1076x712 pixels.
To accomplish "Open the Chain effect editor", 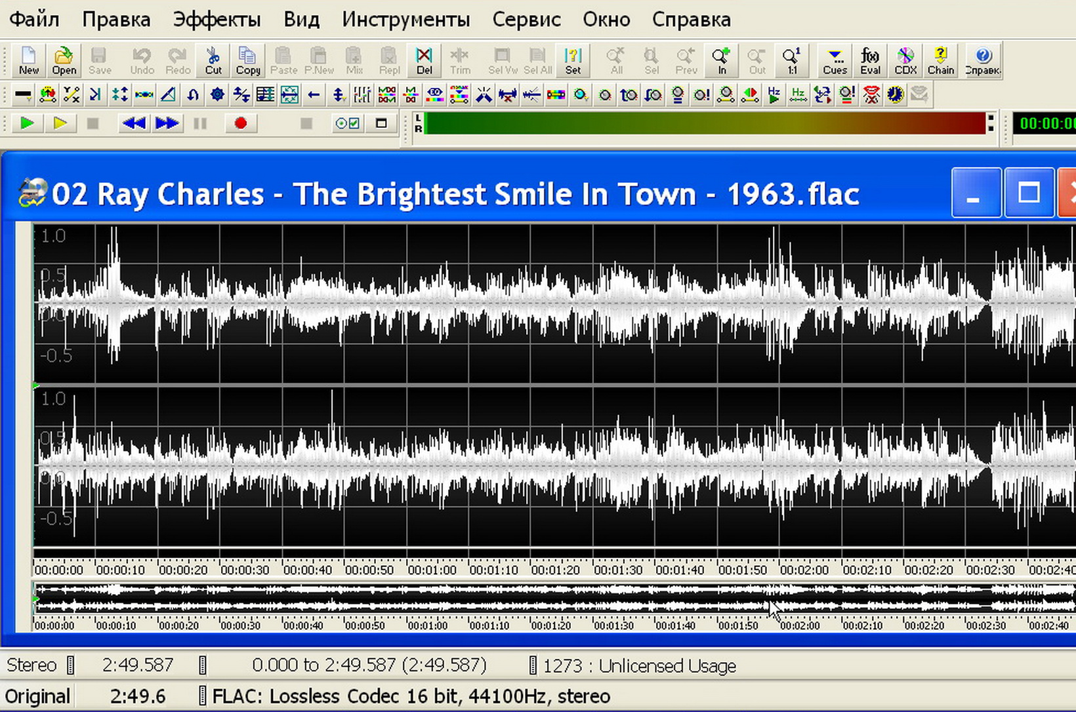I will [x=941, y=61].
